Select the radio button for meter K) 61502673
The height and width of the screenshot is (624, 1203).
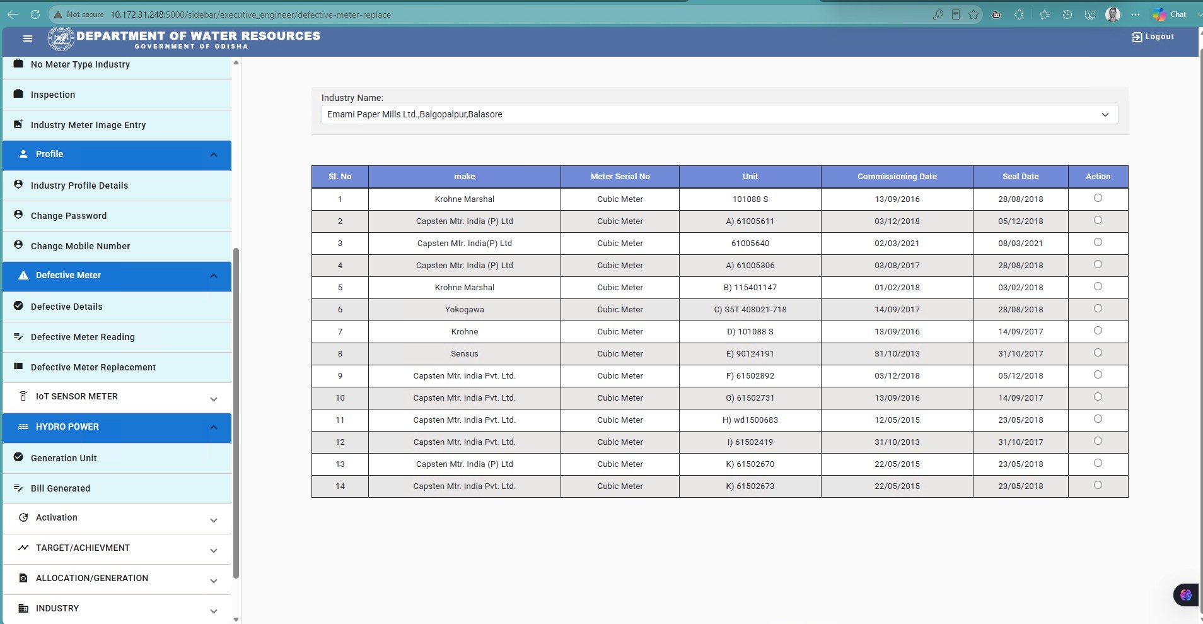1098,485
